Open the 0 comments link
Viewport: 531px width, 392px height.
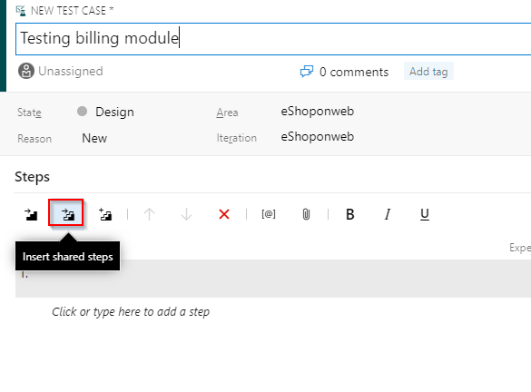344,72
